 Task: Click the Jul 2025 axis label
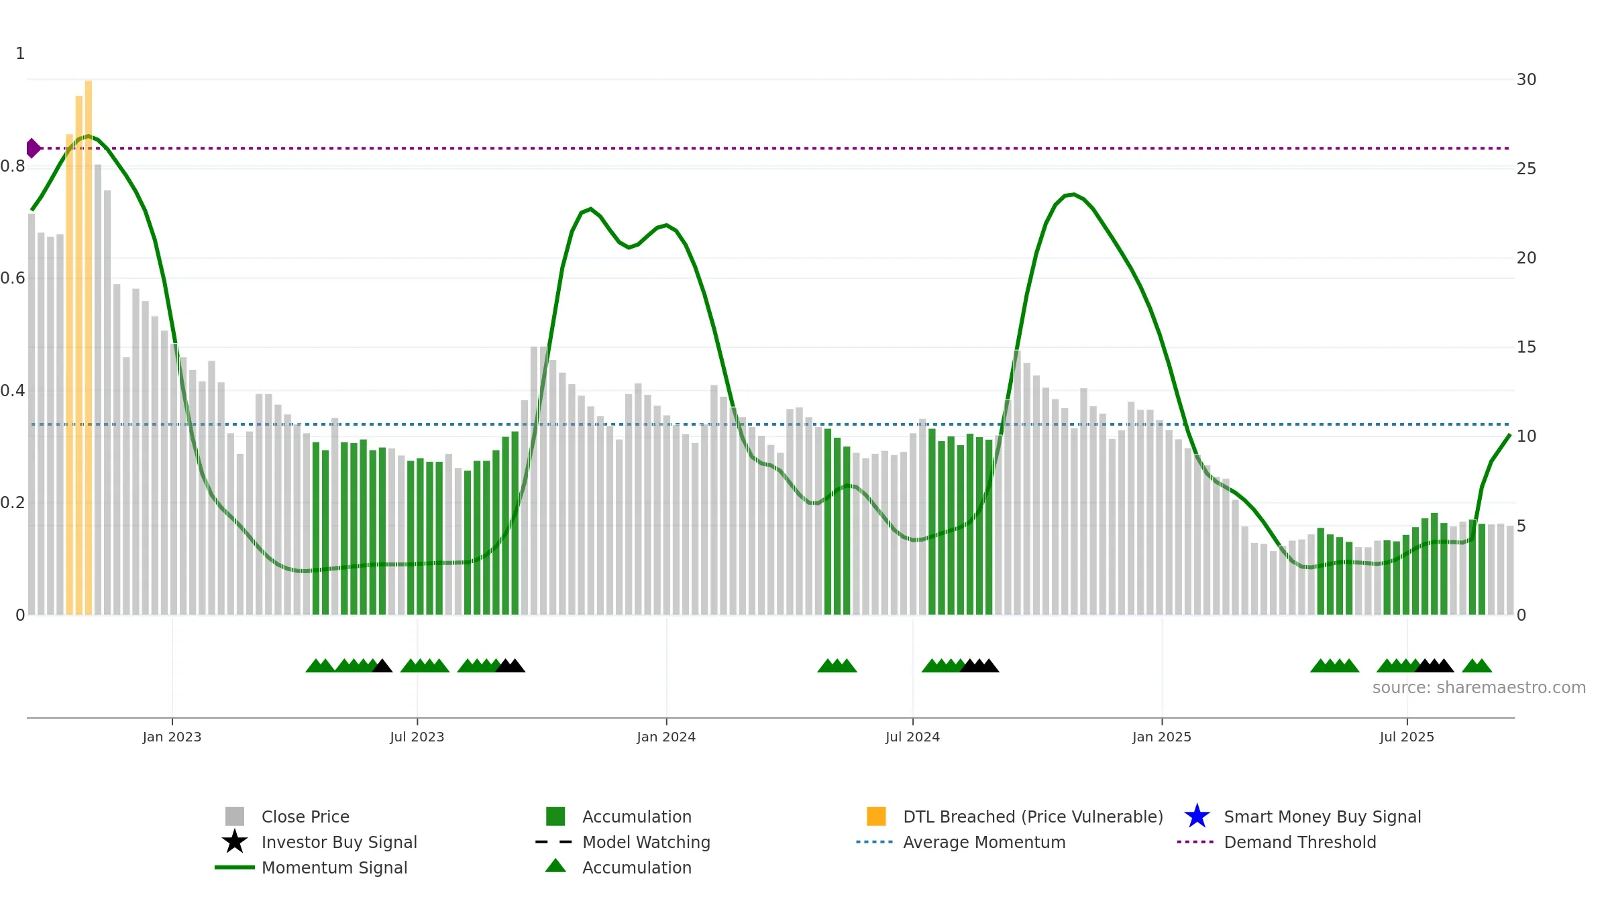point(1407,737)
